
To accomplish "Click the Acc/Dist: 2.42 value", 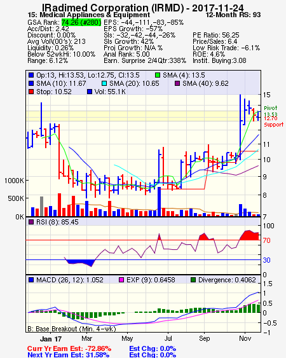I will 48,29.
